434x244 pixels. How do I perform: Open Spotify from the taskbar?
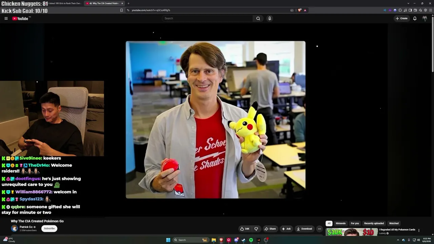pyautogui.click(x=251, y=240)
